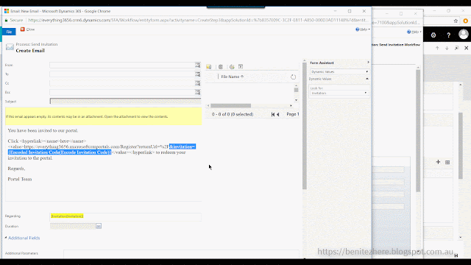Viewport: 471px width, 265px height.
Task: Click the save icon at bottom of background window
Action: [456, 255]
